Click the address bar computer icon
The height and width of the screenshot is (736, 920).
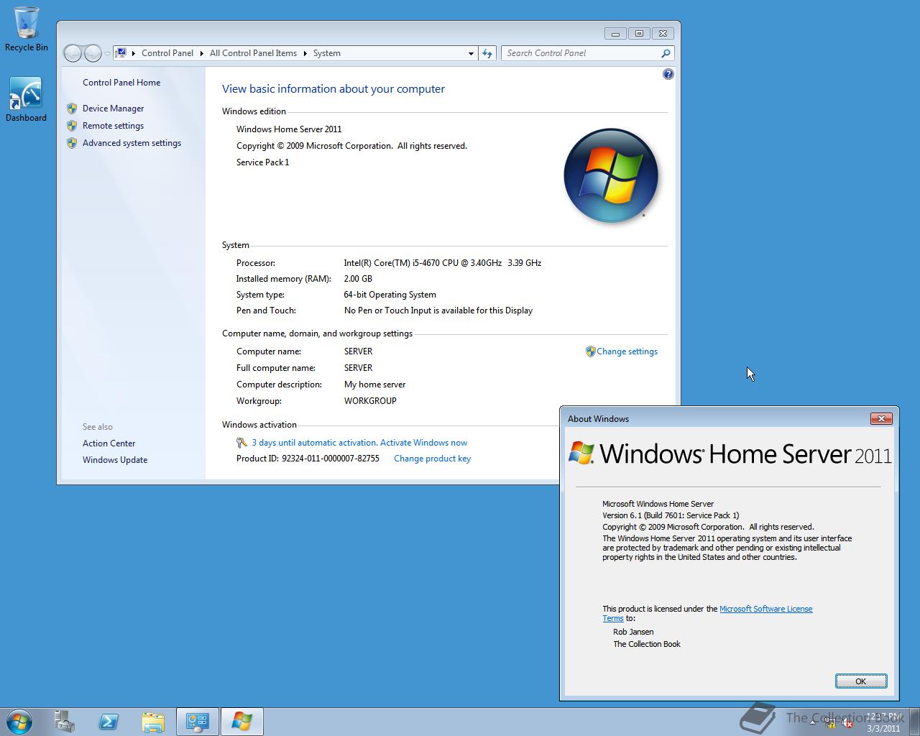pos(121,53)
